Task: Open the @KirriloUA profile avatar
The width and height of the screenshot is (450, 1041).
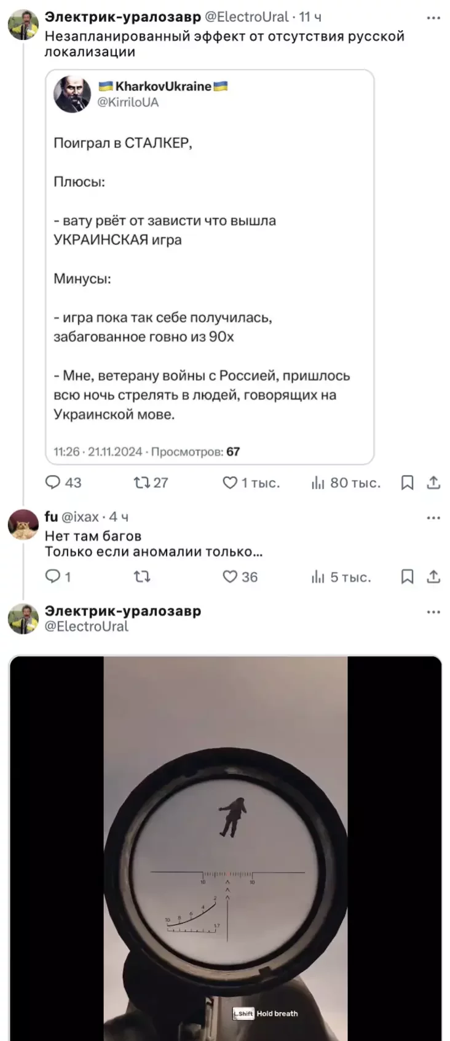Action: pyautogui.click(x=73, y=94)
